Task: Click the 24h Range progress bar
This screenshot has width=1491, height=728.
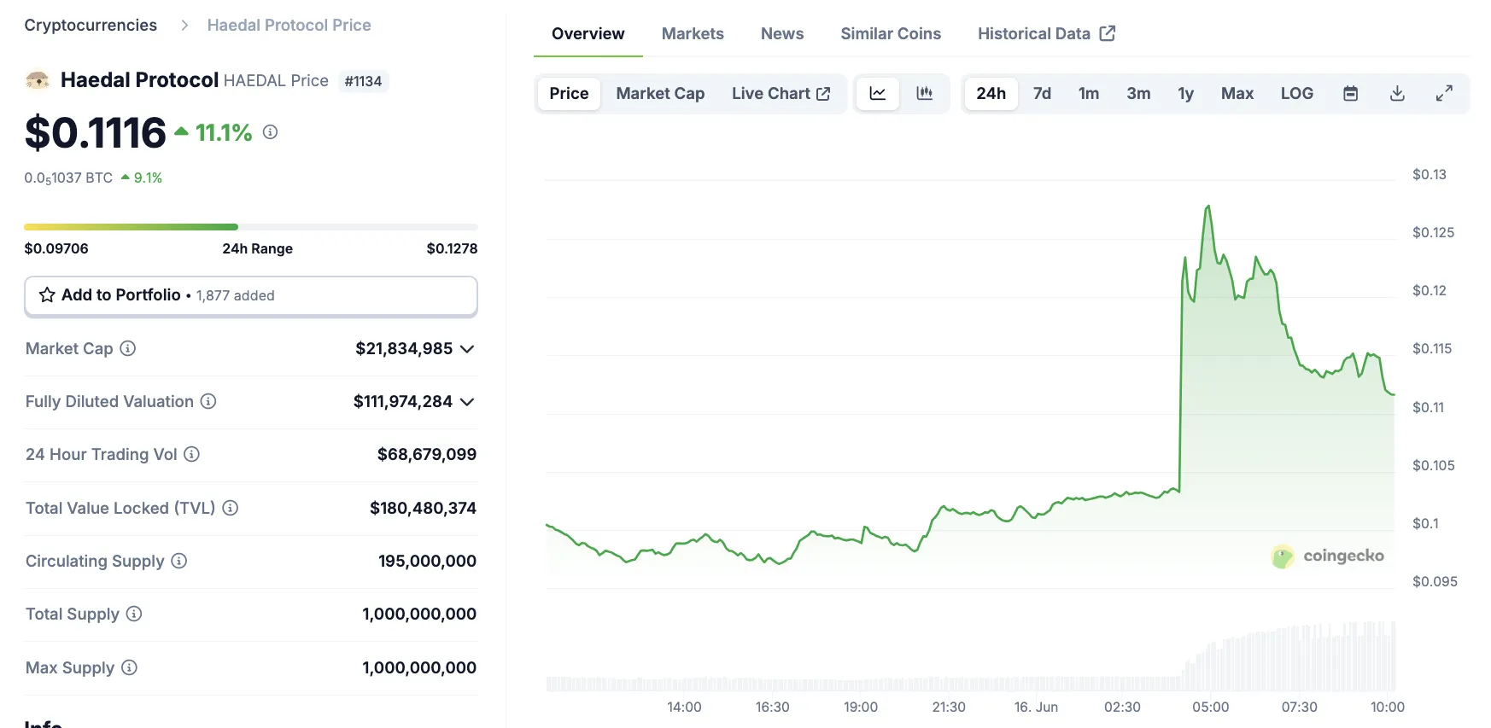Action: point(250,227)
